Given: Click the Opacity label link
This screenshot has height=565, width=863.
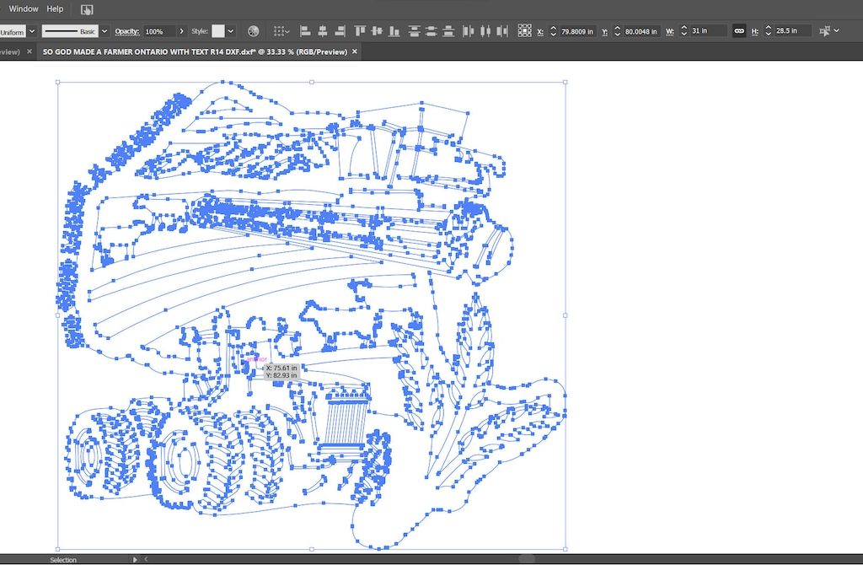Looking at the screenshot, I should [127, 31].
